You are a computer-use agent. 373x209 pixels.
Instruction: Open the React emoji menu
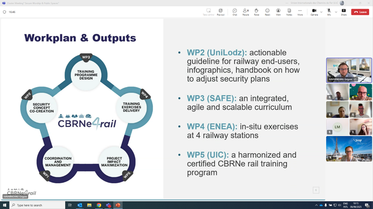point(268,12)
